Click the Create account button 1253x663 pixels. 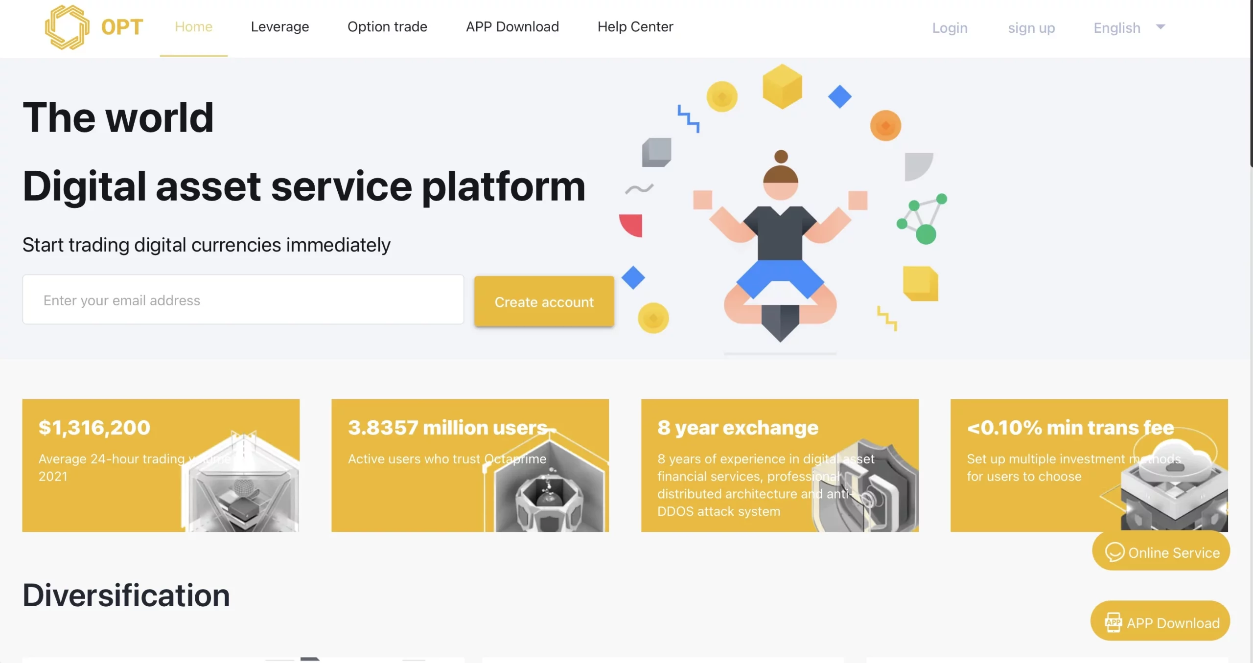click(544, 301)
